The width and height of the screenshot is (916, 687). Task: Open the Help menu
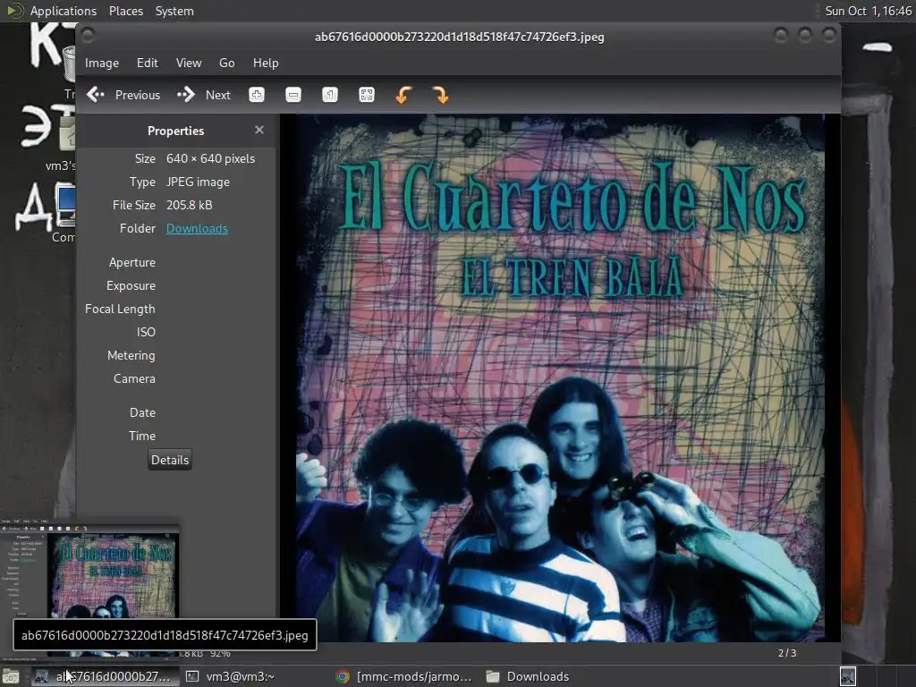tap(266, 63)
